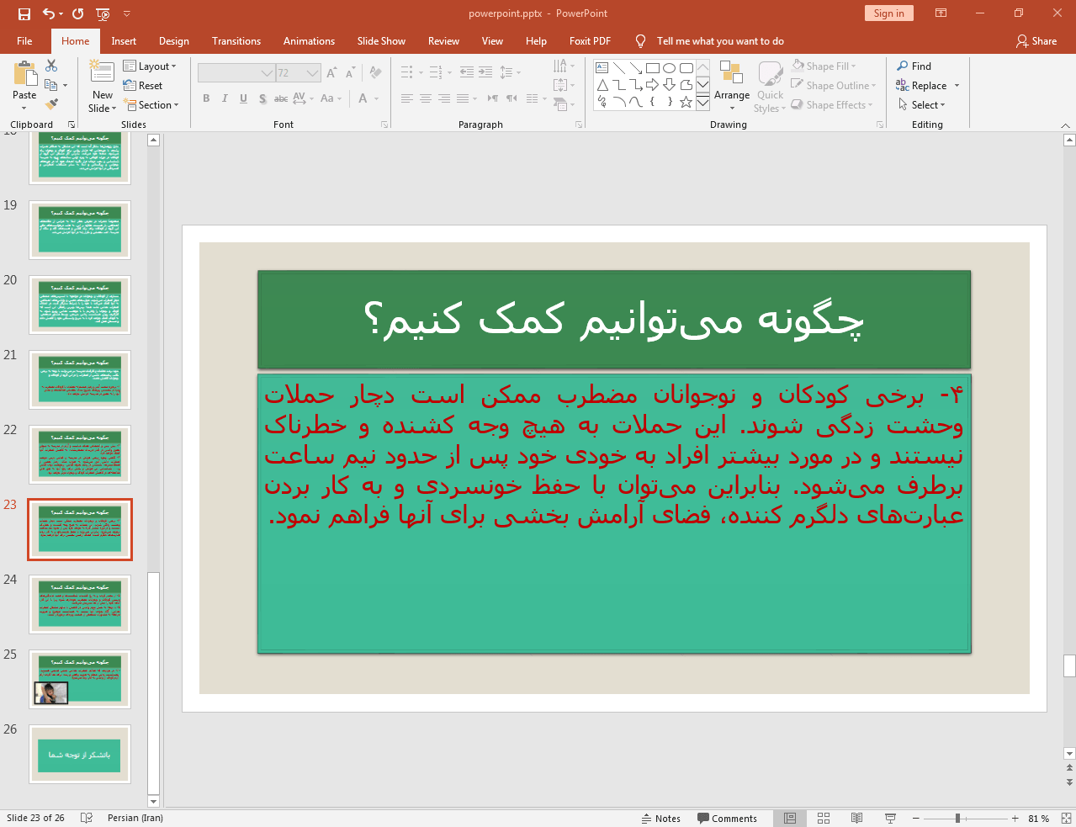Expand the shapes gallery More arrow
This screenshot has width=1076, height=827.
click(x=702, y=102)
